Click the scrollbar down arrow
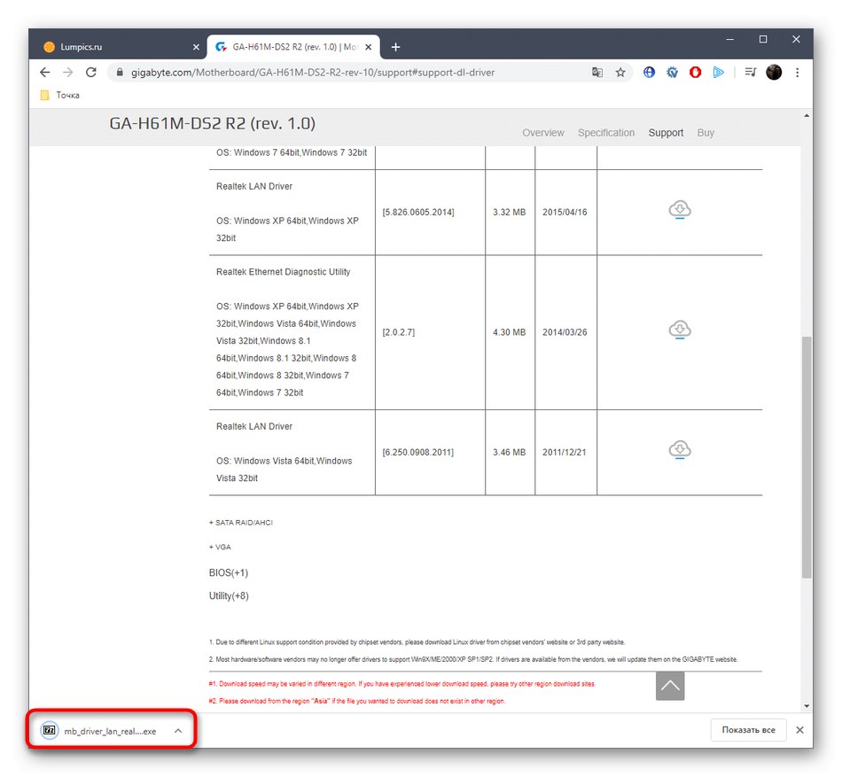This screenshot has width=842, height=777. point(806,706)
